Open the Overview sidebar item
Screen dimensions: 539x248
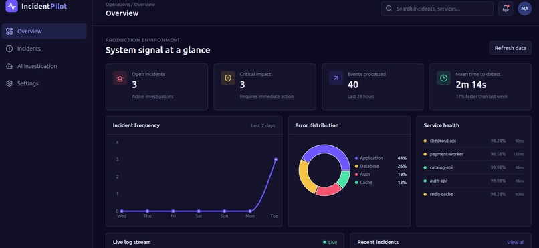[x=44, y=31]
